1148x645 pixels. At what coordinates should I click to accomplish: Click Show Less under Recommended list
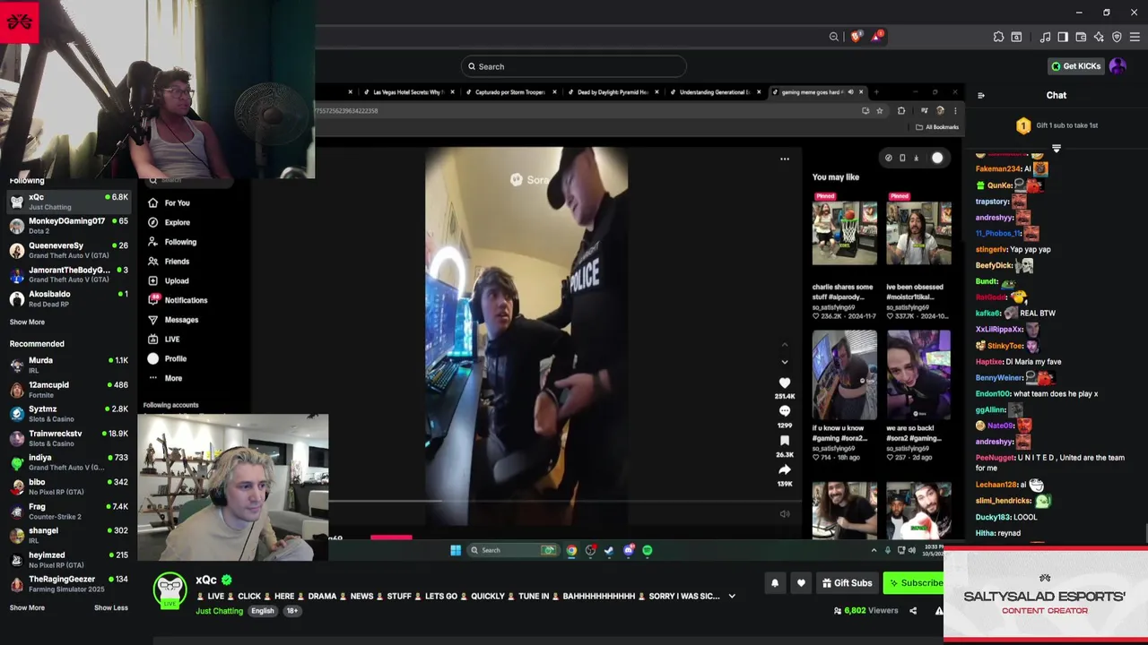pyautogui.click(x=111, y=608)
